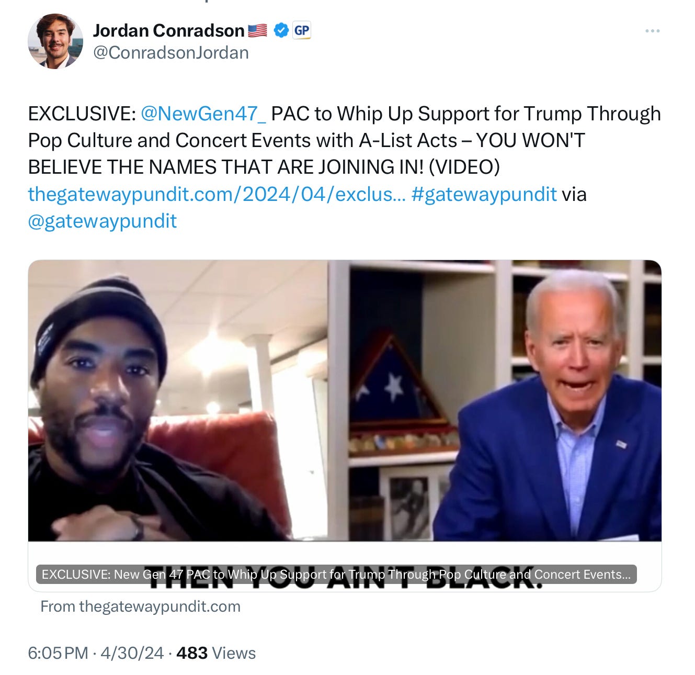The image size is (695, 675).
Task: Open the link preview card image
Action: (345, 401)
